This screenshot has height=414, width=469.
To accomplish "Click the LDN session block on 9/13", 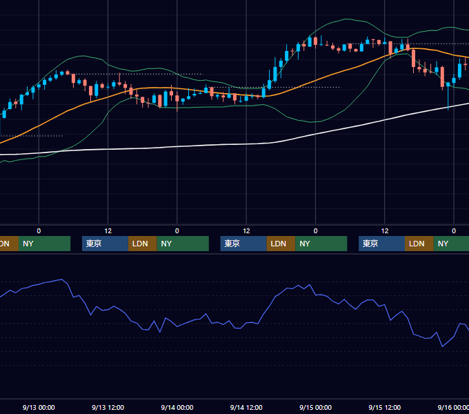I will coord(142,244).
